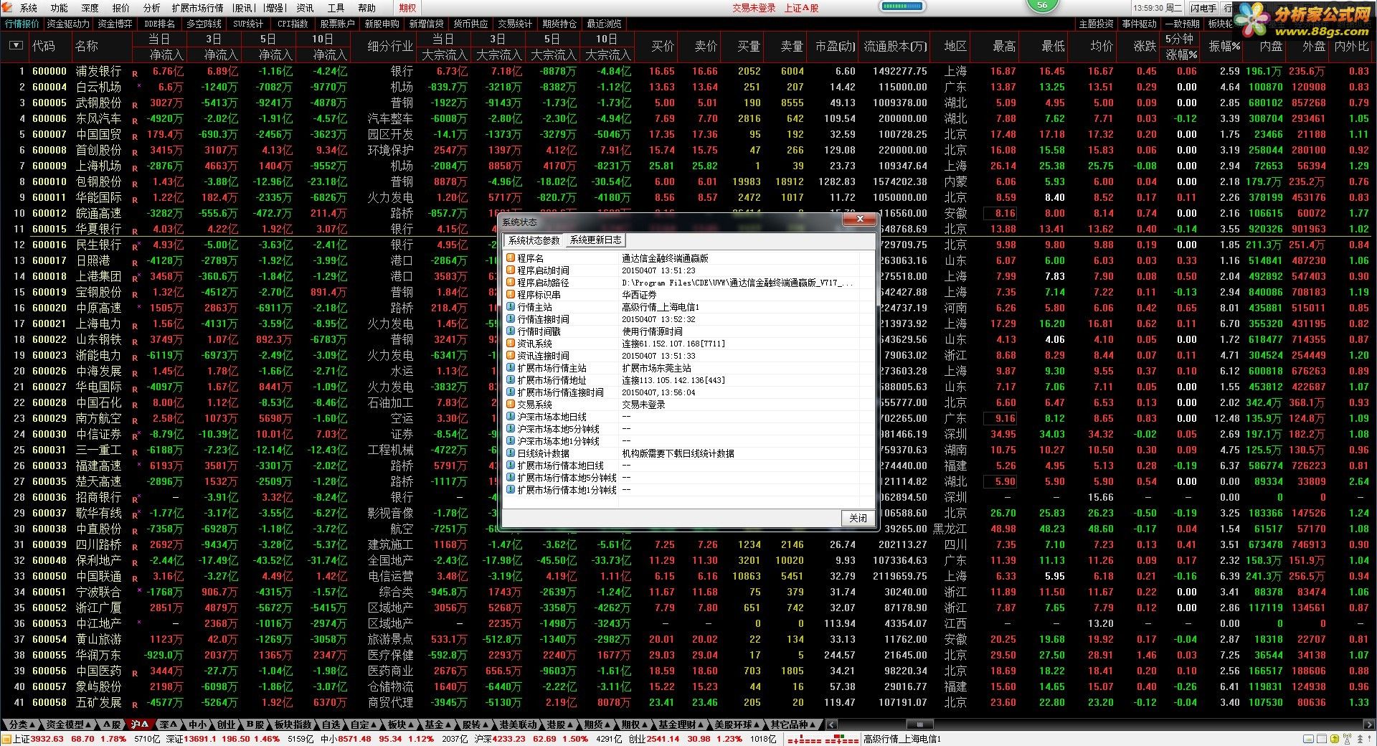Screen dimensions: 1377x746
Task: Switch to 资金博弈 view tab
Action: click(x=115, y=24)
